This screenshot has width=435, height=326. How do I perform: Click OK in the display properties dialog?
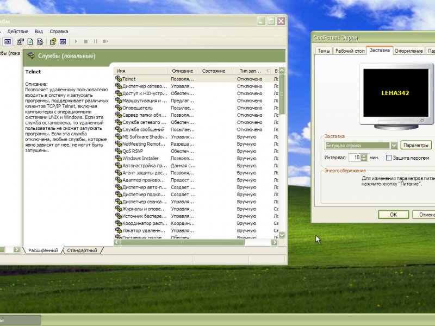tap(393, 215)
